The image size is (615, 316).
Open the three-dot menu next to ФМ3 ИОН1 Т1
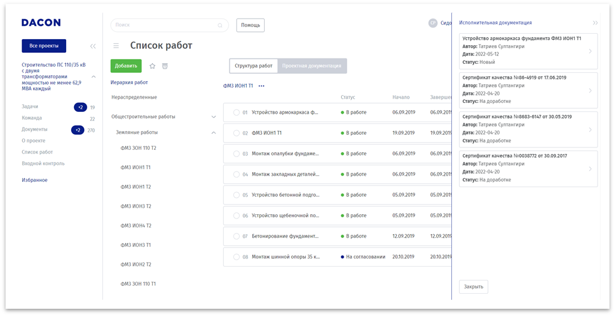tap(261, 86)
